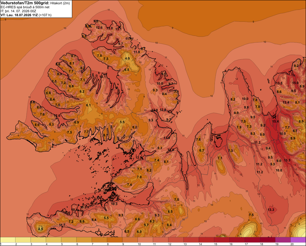Click the 'Veðurstofan/T2m 500grid:' title text
The image size is (306, 246).
[25, 3]
